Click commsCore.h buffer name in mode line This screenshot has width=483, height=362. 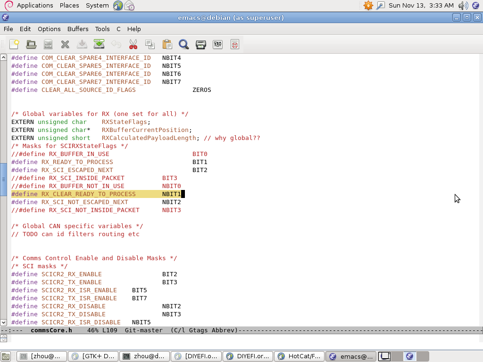coord(51,330)
